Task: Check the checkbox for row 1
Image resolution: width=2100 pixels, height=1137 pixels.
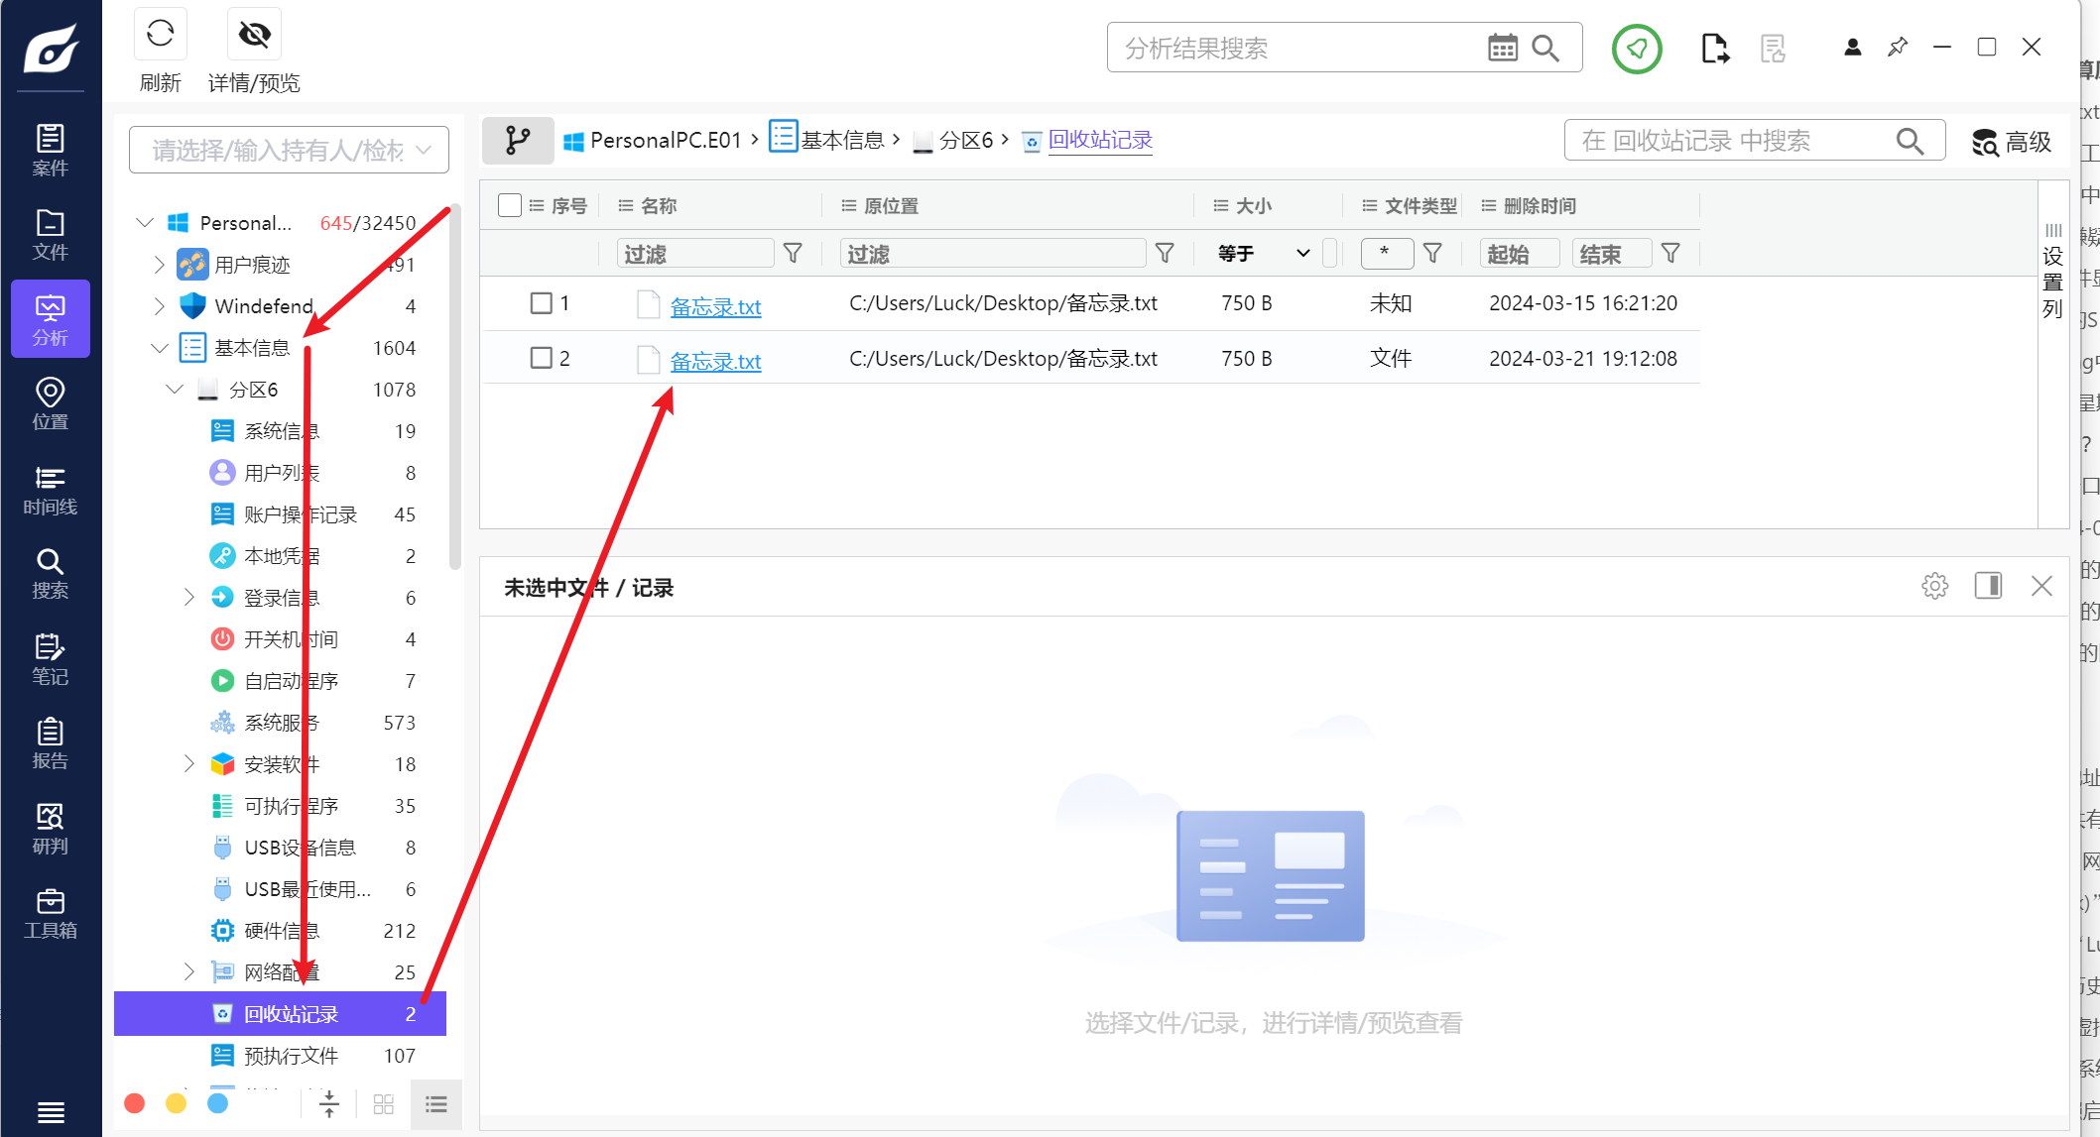Action: click(x=541, y=303)
